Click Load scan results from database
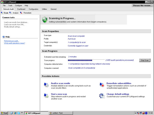Image resolution: width=154 pixels, height=115 pixels. point(16,22)
